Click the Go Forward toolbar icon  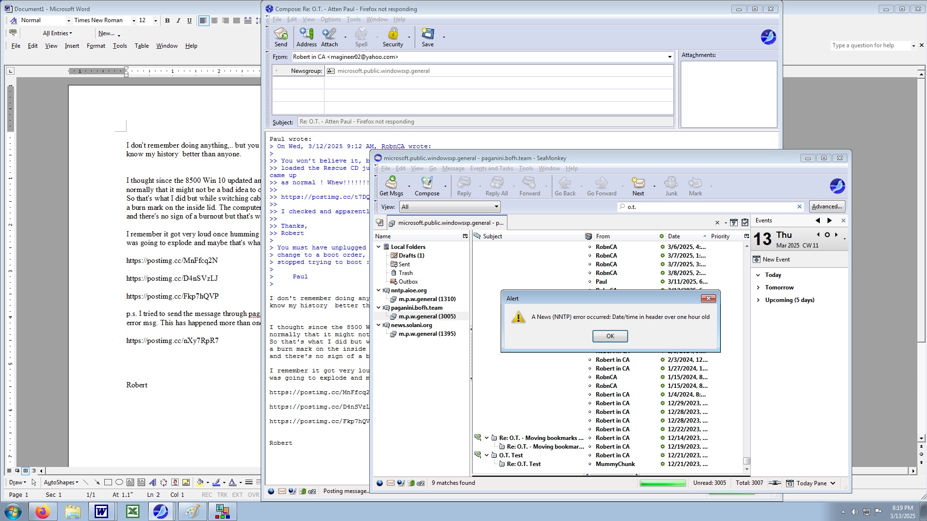pyautogui.click(x=602, y=186)
